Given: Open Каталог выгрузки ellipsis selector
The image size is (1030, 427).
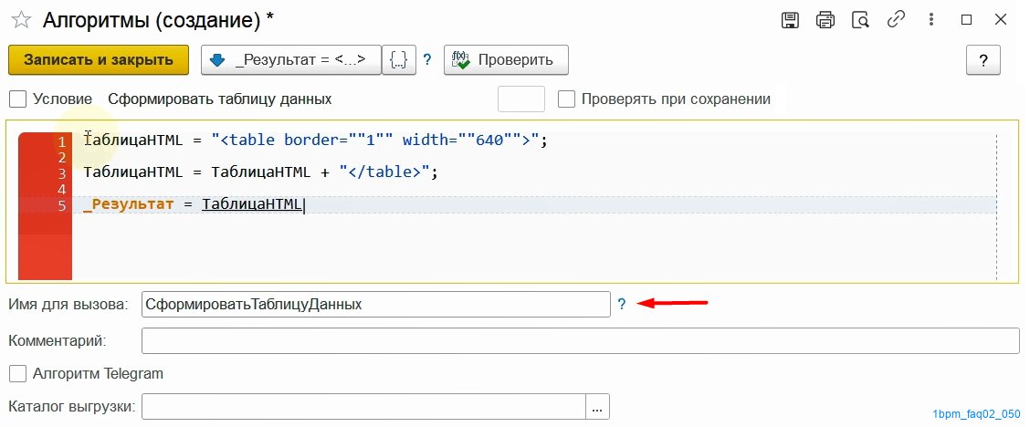Looking at the screenshot, I should (x=597, y=407).
